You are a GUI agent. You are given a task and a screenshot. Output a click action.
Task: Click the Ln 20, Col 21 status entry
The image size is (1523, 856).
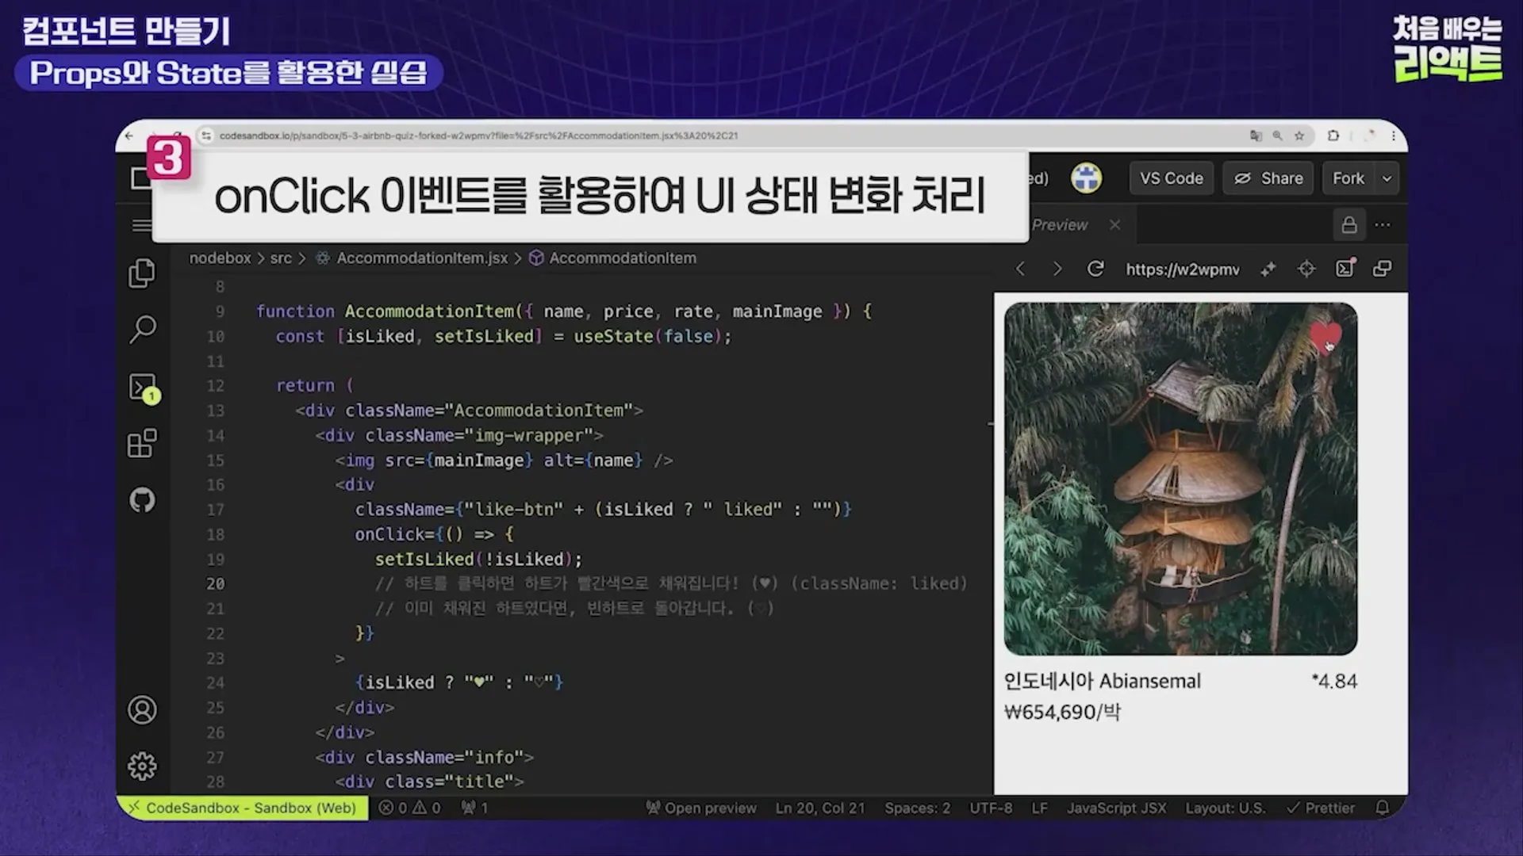click(x=820, y=808)
